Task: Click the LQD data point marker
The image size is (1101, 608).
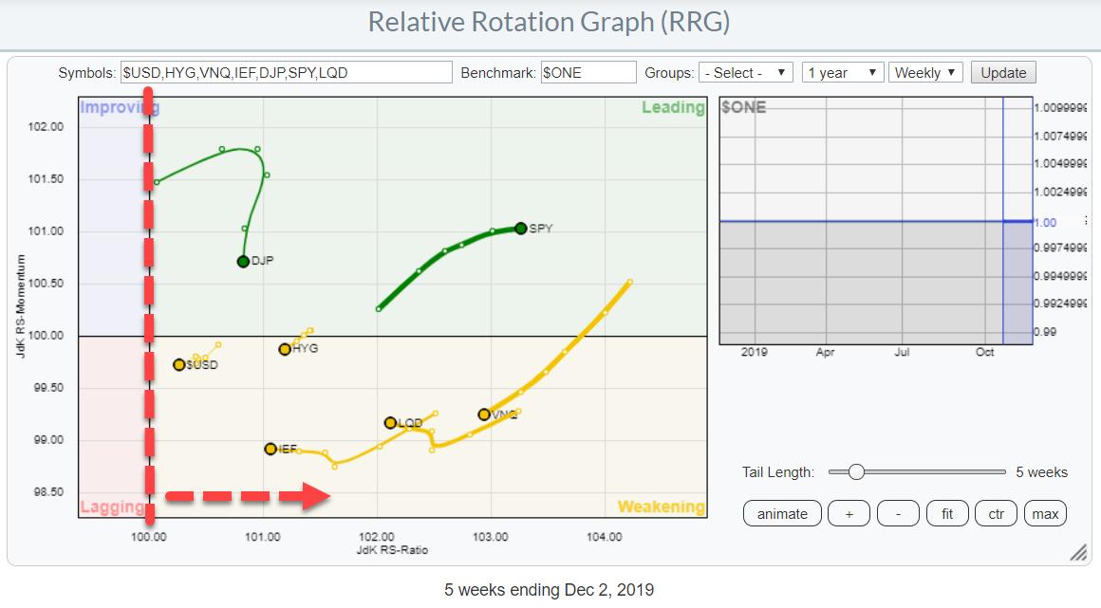Action: 390,422
